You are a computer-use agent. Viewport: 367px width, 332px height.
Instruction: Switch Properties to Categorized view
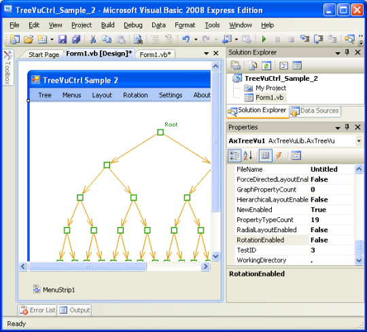point(234,155)
